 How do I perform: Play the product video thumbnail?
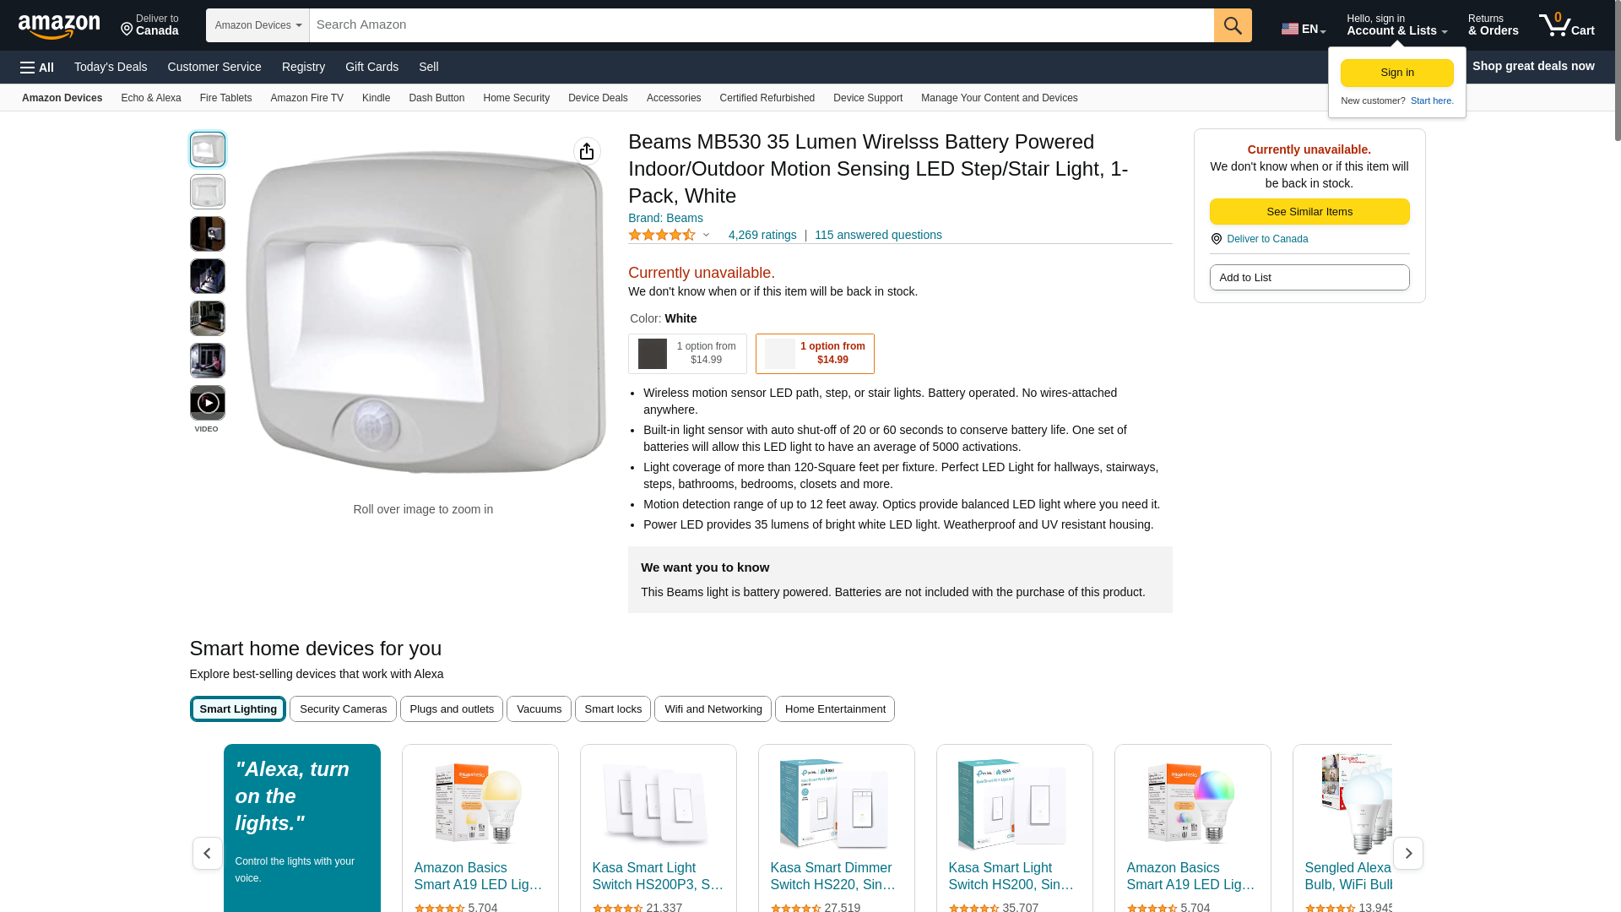207,403
